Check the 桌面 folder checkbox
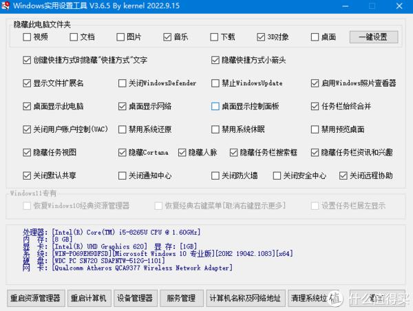 [315, 37]
